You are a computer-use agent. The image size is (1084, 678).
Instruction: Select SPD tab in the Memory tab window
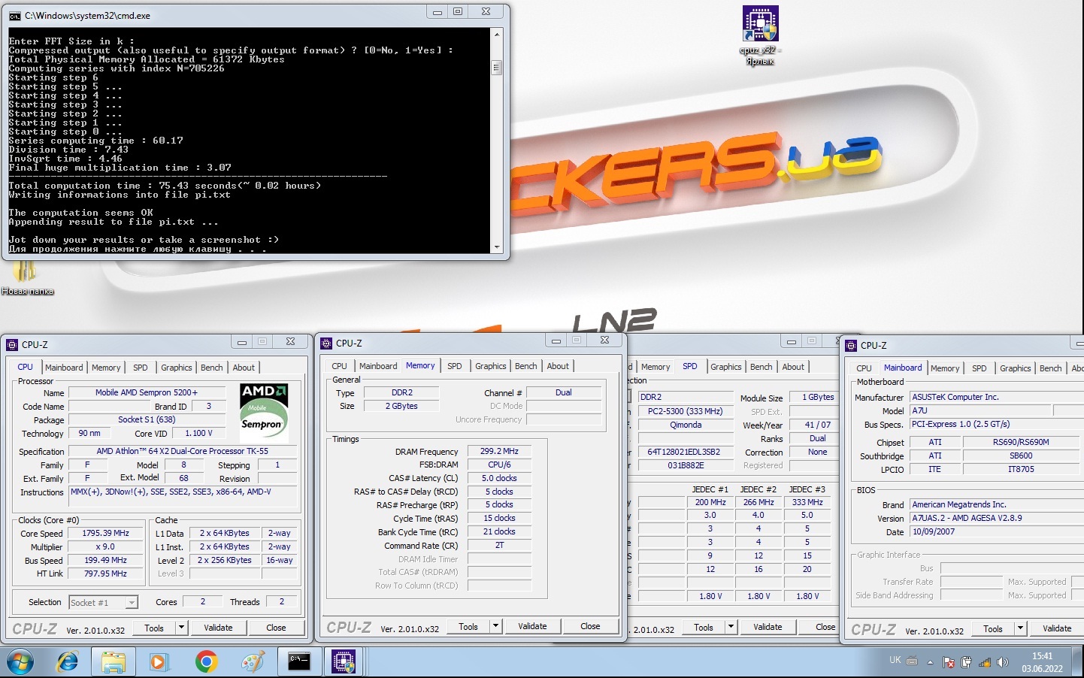pos(455,366)
